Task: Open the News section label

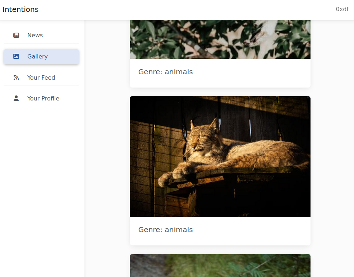Action: click(x=35, y=35)
